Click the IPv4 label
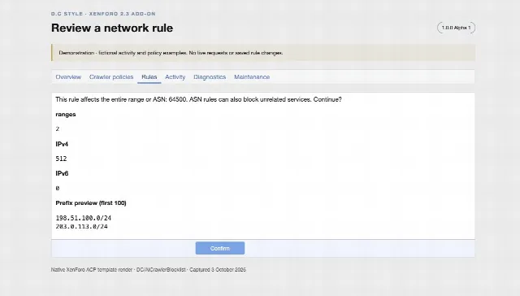Screen dimensions: 520x296 click(x=62, y=145)
